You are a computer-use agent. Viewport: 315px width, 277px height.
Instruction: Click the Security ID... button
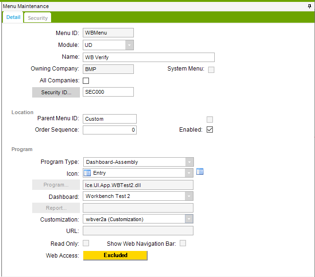(56, 92)
